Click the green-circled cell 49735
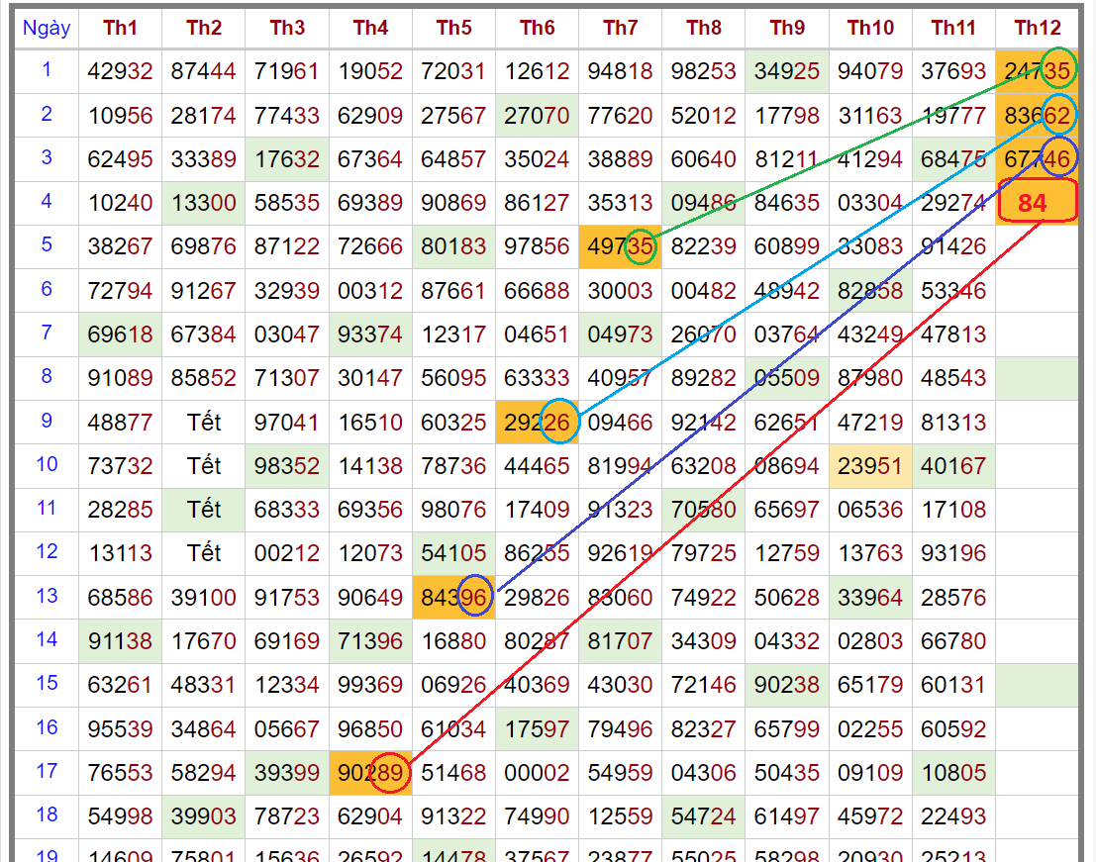Viewport: 1096px width, 862px height. coord(620,246)
